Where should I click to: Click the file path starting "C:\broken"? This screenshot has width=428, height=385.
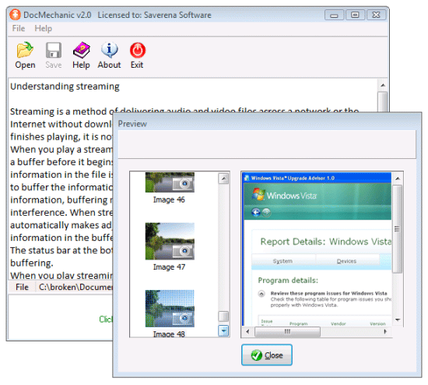[x=75, y=287]
